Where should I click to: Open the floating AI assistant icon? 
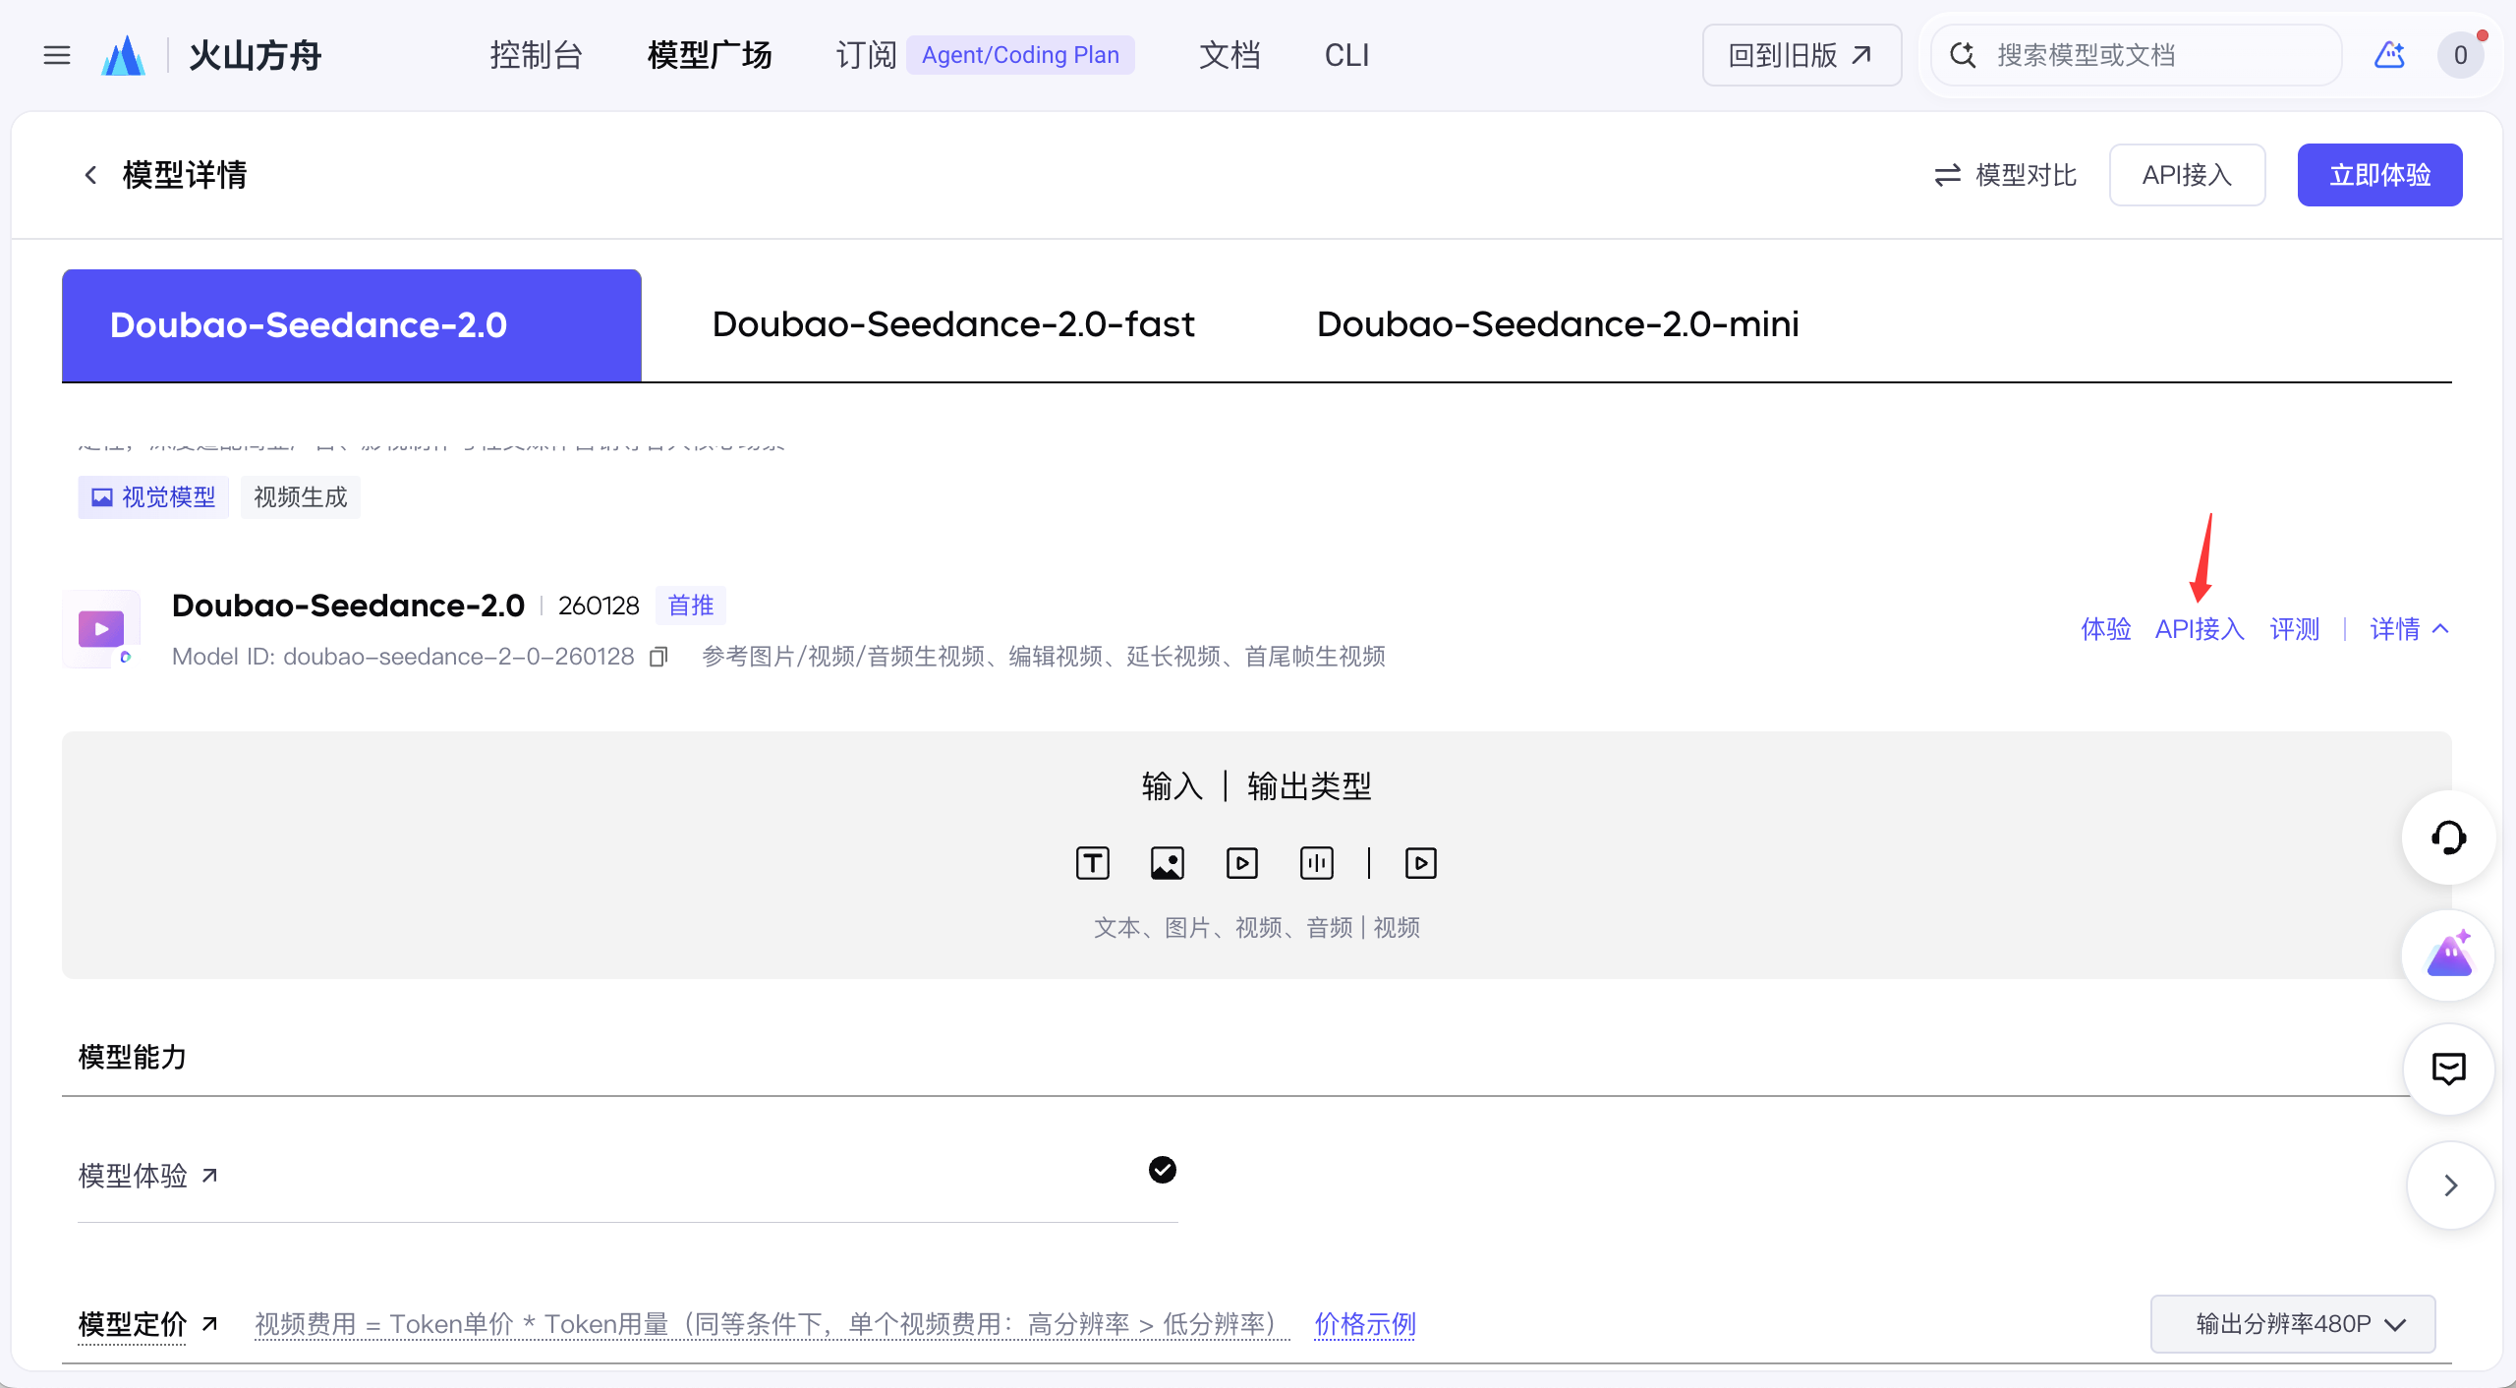(x=2448, y=954)
